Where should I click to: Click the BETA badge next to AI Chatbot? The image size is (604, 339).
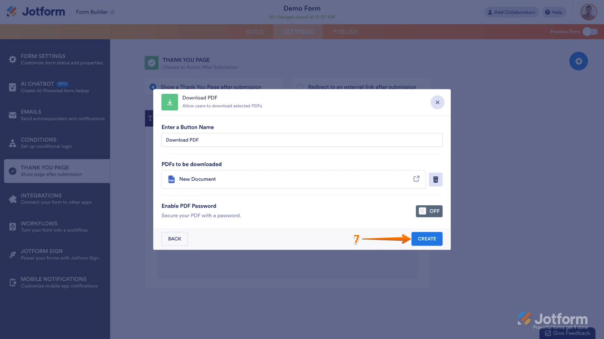tap(63, 84)
